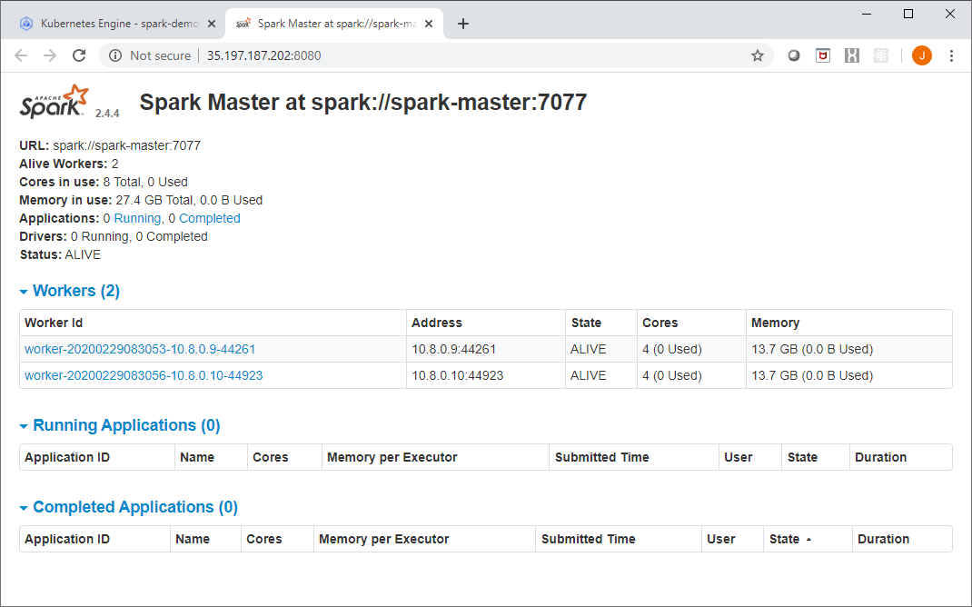
Task: Click the Memory in use 27.4 GB line
Action: coord(141,200)
